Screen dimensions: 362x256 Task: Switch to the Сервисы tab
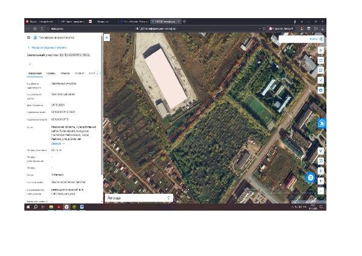[x=51, y=73]
